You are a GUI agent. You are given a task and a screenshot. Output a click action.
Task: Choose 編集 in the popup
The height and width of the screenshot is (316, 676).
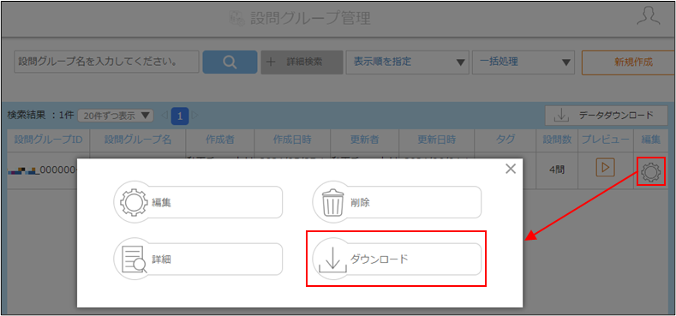click(198, 202)
